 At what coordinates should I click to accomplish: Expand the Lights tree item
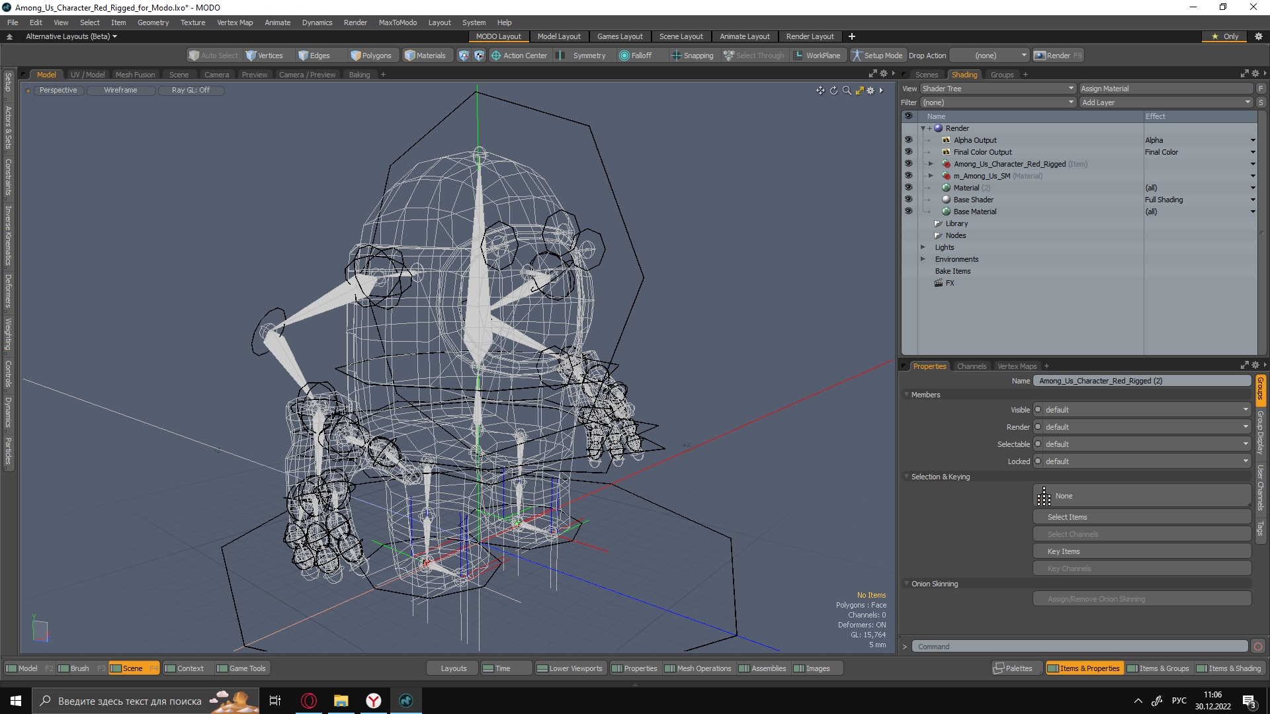(923, 247)
